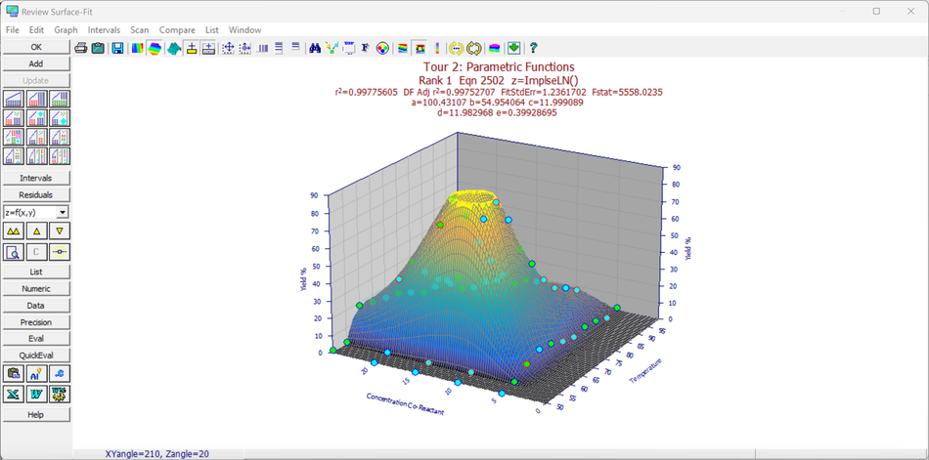
Task: Click the List button in left panel
Action: pos(36,272)
